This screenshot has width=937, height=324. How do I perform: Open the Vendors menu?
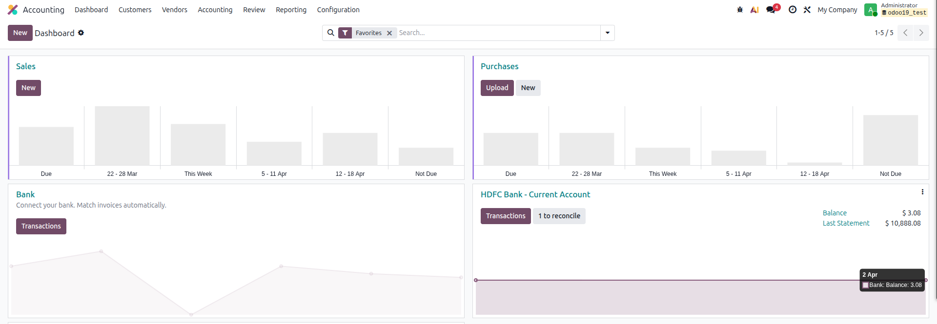tap(175, 10)
